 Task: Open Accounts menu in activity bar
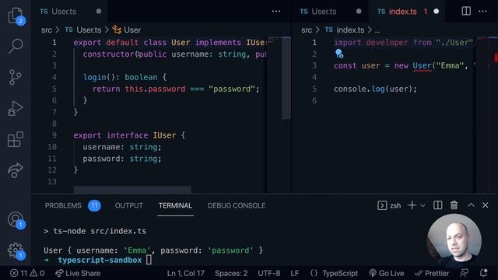16,219
